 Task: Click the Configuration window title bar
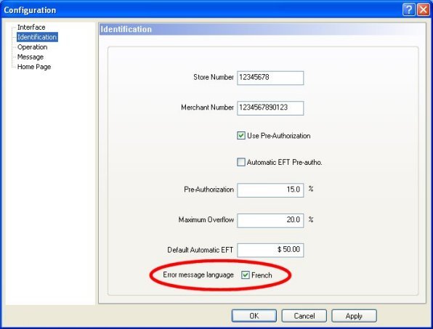[201, 10]
